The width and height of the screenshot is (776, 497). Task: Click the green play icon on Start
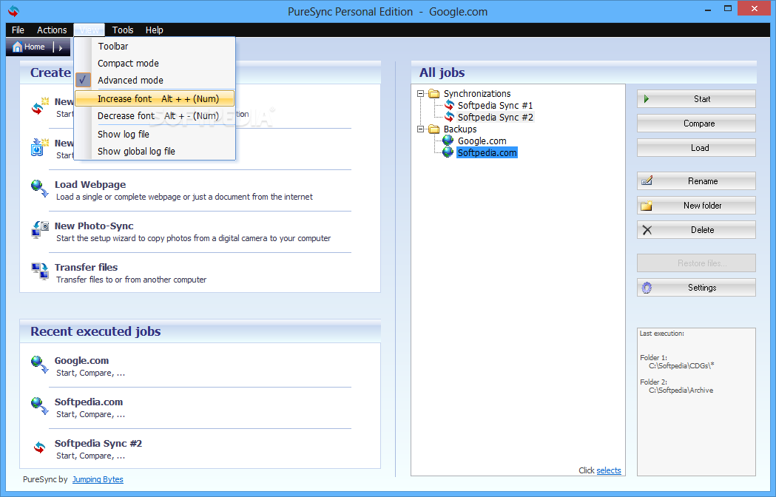click(646, 99)
